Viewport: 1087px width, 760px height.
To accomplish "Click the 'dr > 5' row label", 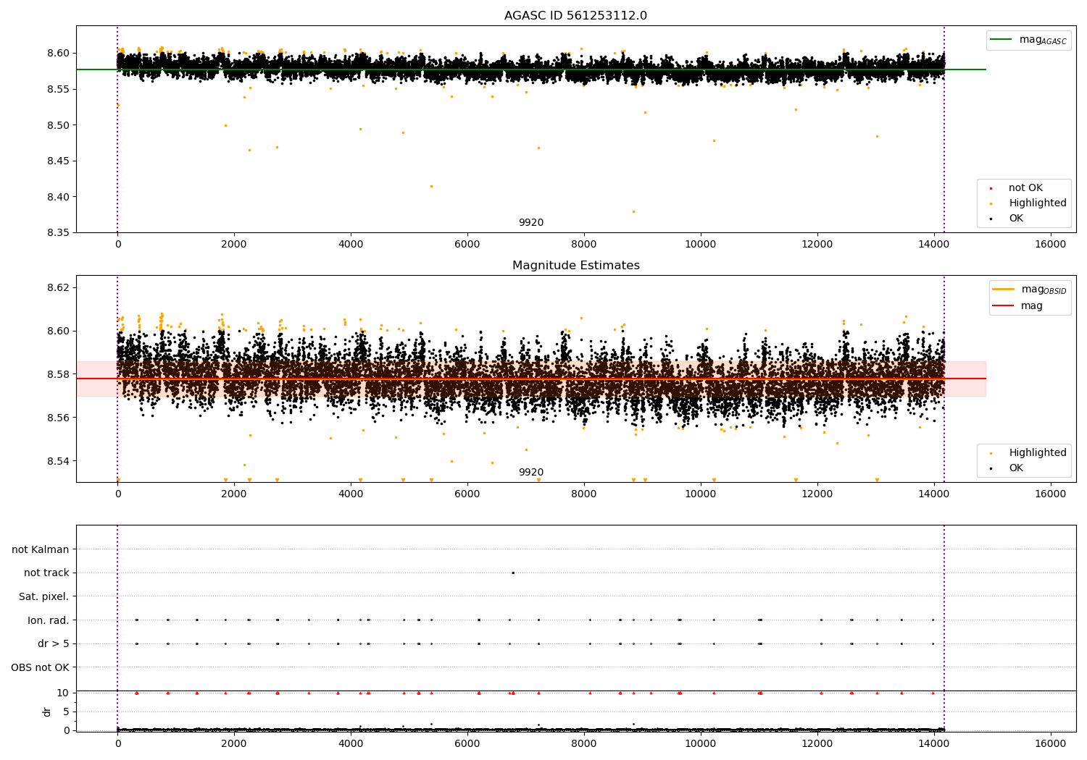I will coord(54,643).
